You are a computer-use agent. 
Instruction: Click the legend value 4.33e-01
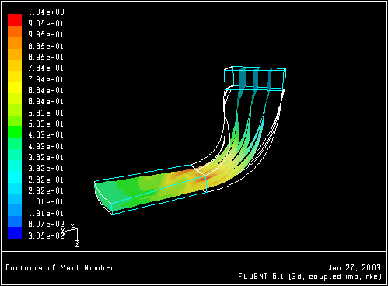pyautogui.click(x=46, y=146)
